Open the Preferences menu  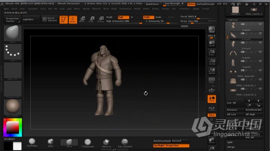(125, 9)
